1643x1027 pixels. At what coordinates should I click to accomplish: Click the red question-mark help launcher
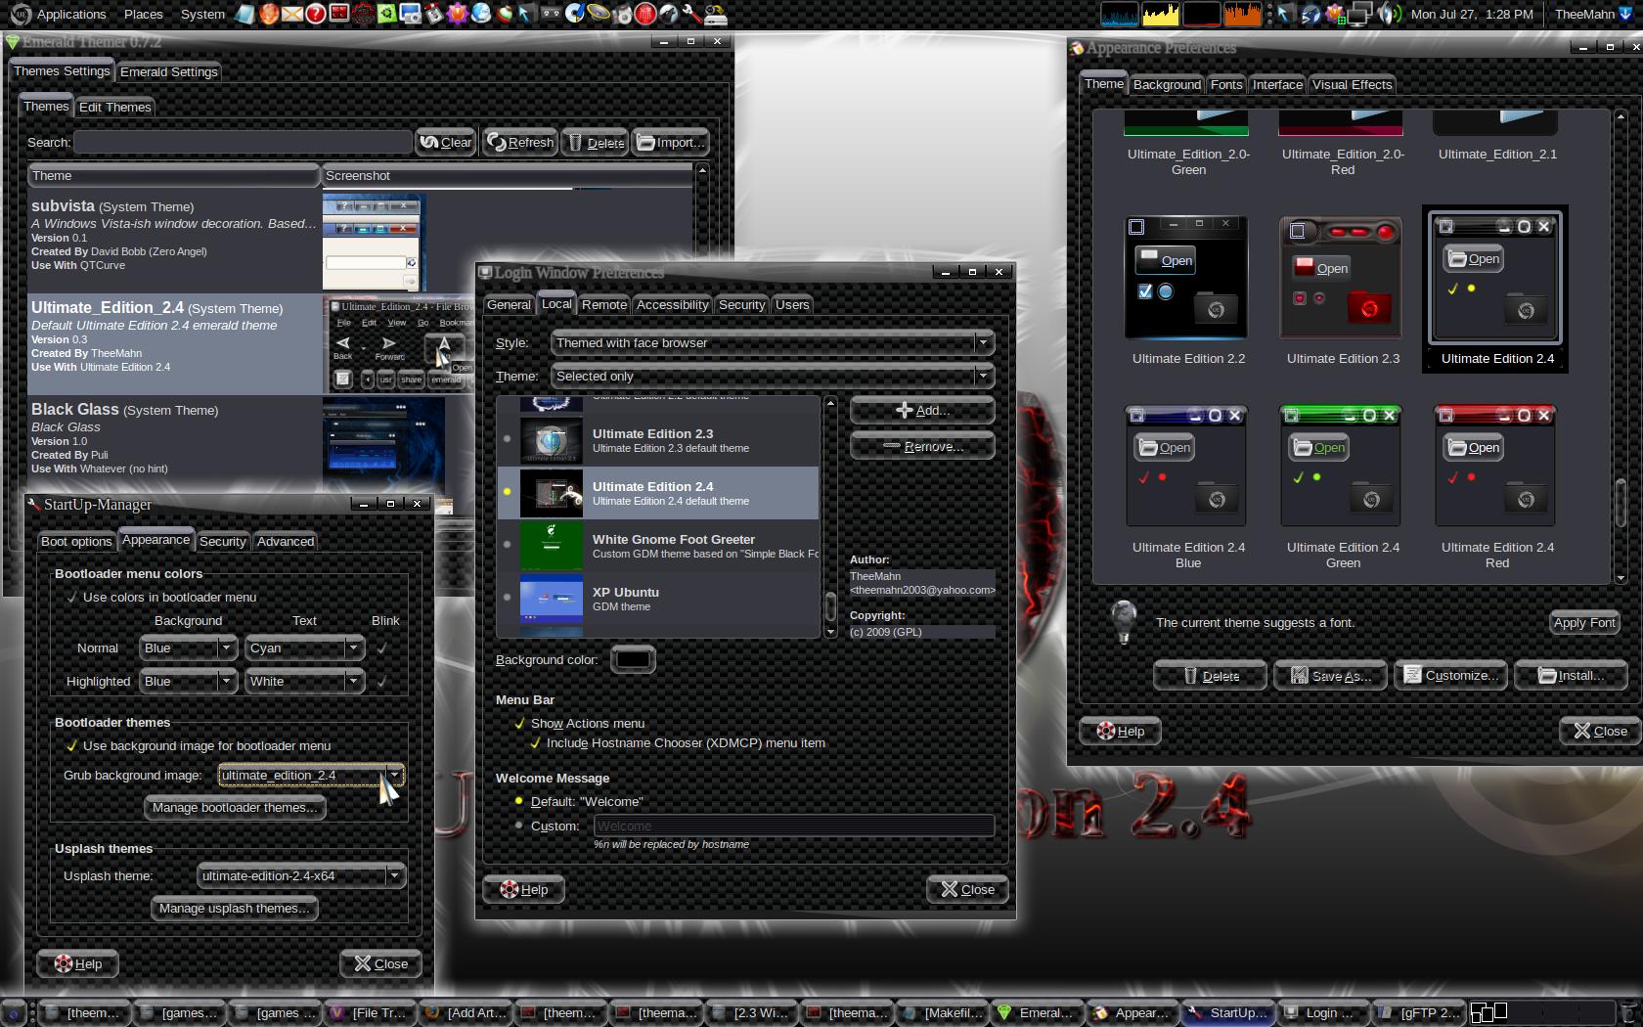(x=315, y=14)
